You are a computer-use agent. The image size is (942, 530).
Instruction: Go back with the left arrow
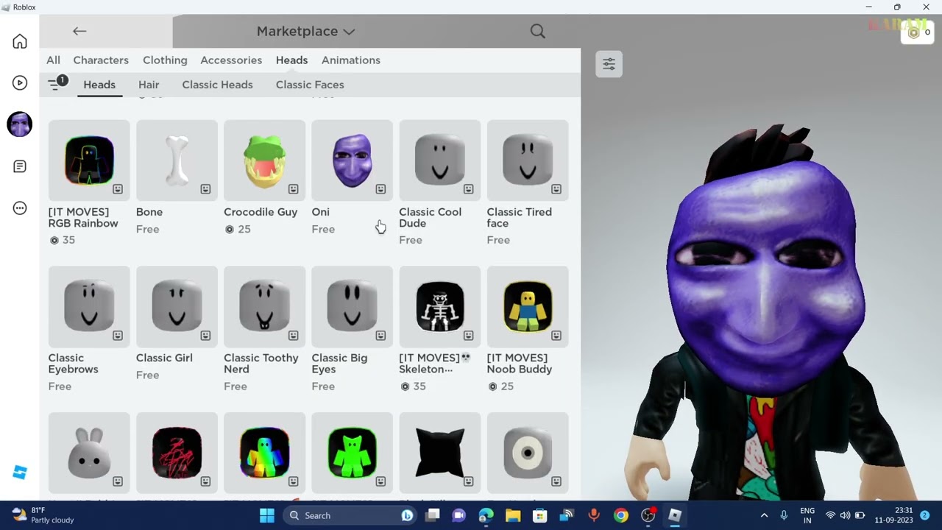pyautogui.click(x=79, y=31)
